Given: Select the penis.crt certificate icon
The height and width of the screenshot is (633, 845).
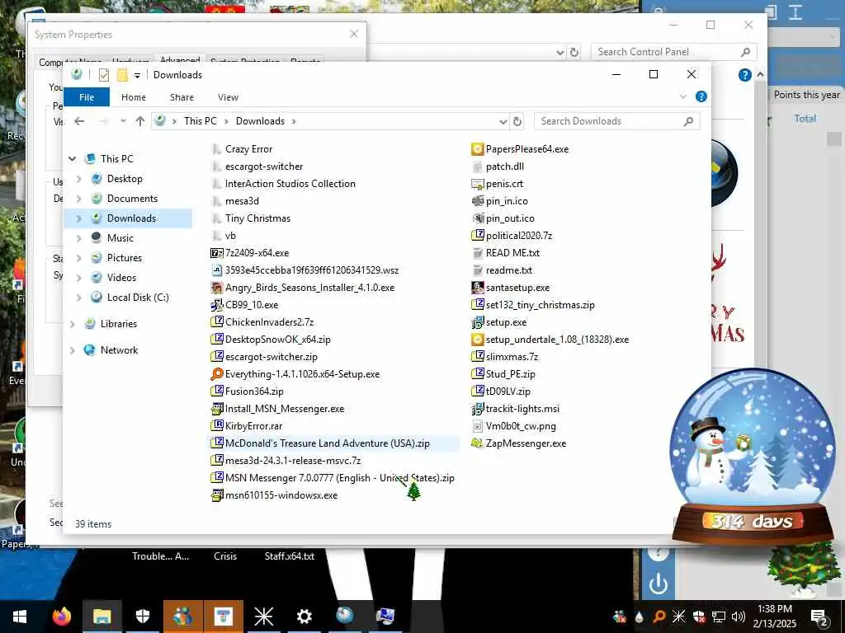Looking at the screenshot, I should (478, 184).
